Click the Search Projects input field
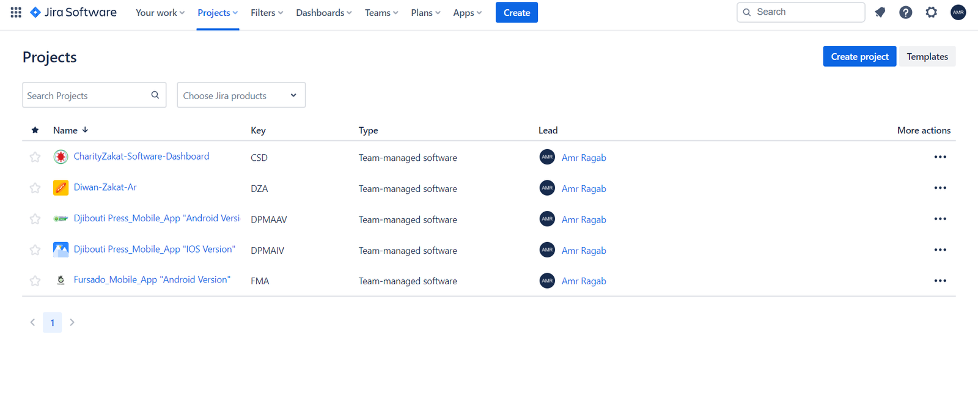This screenshot has width=978, height=406. click(x=86, y=95)
